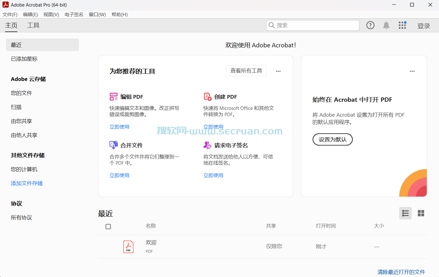Click 立即使用 under 编辑 PDF

click(119, 127)
